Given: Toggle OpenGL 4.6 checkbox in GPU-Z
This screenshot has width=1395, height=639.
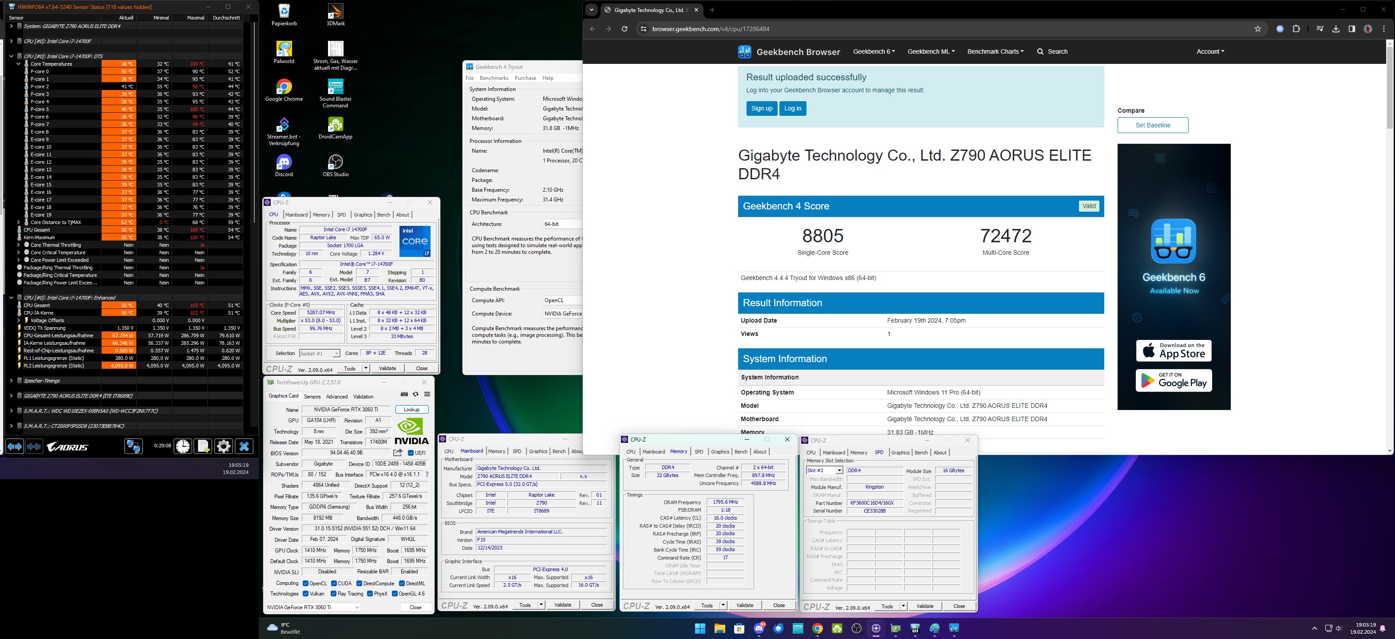Looking at the screenshot, I should click(395, 593).
